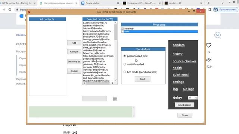Select contact goryanov_81@mail.ru

94,67
